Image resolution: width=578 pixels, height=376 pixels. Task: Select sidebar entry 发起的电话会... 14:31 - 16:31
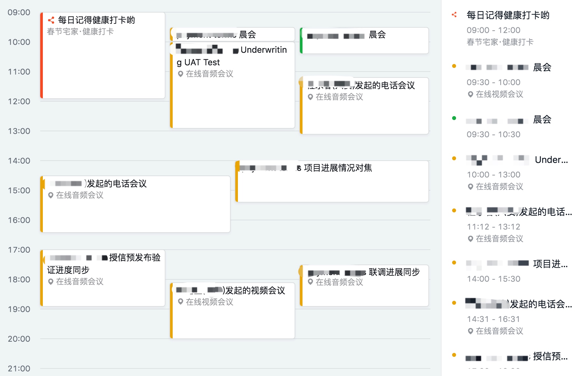pyautogui.click(x=517, y=311)
